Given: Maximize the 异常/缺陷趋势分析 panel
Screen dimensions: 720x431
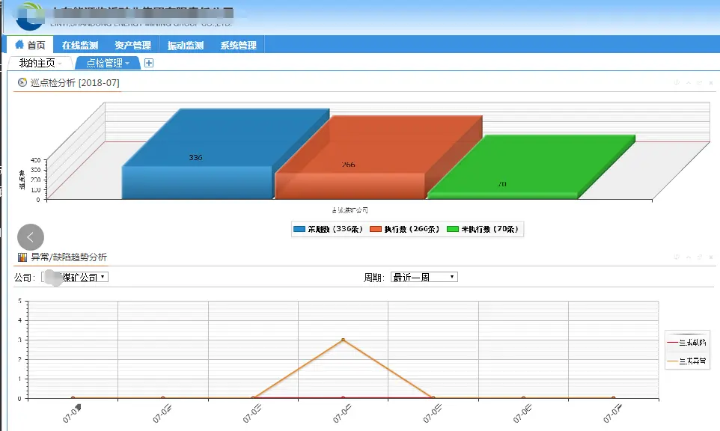Looking at the screenshot, I should click(x=699, y=257).
